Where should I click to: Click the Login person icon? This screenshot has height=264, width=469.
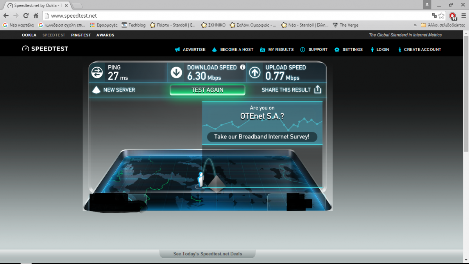tap(372, 50)
